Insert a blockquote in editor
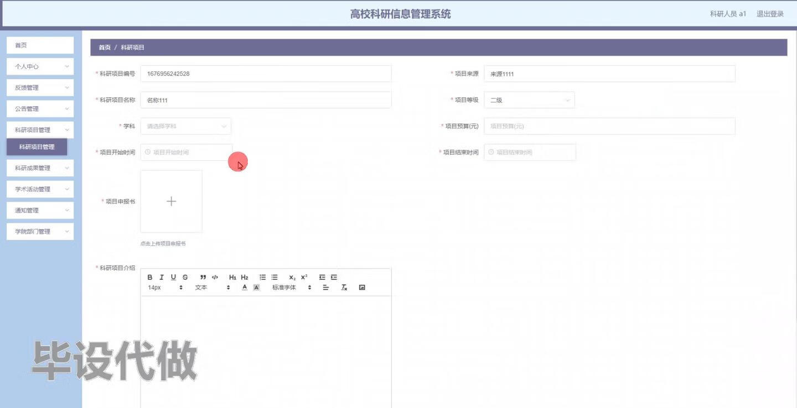Screen dimensions: 797x408 pos(203,277)
